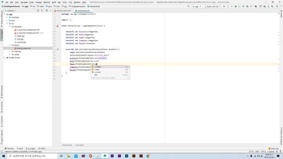This screenshot has width=283, height=159.
Task: Click the project panel settings gear icon
Action: [46, 11]
